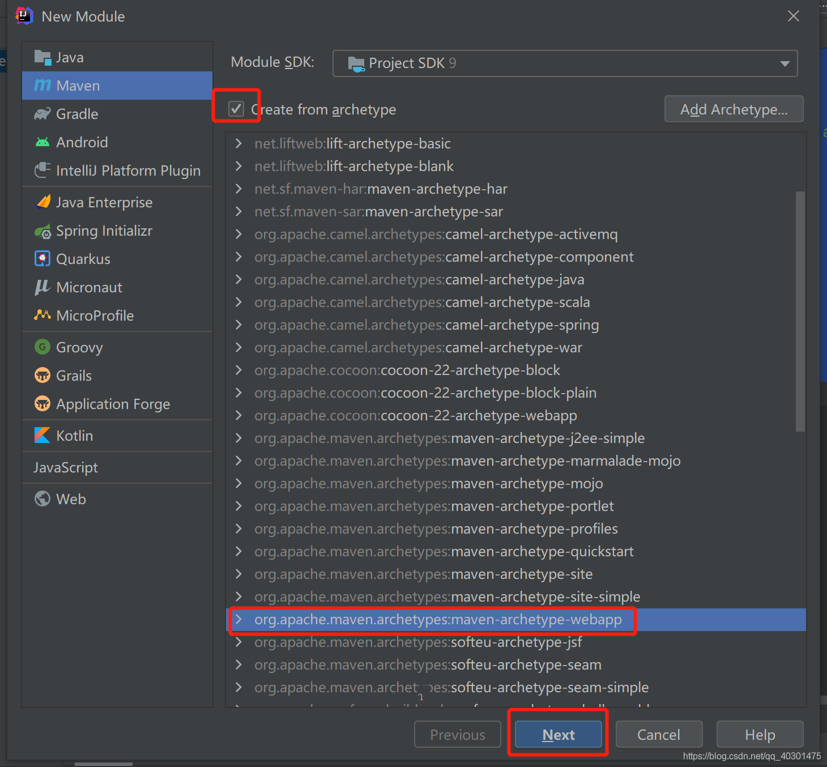Expand cocoon-22-archetype-block entry
This screenshot has width=827, height=767.
[x=238, y=370]
